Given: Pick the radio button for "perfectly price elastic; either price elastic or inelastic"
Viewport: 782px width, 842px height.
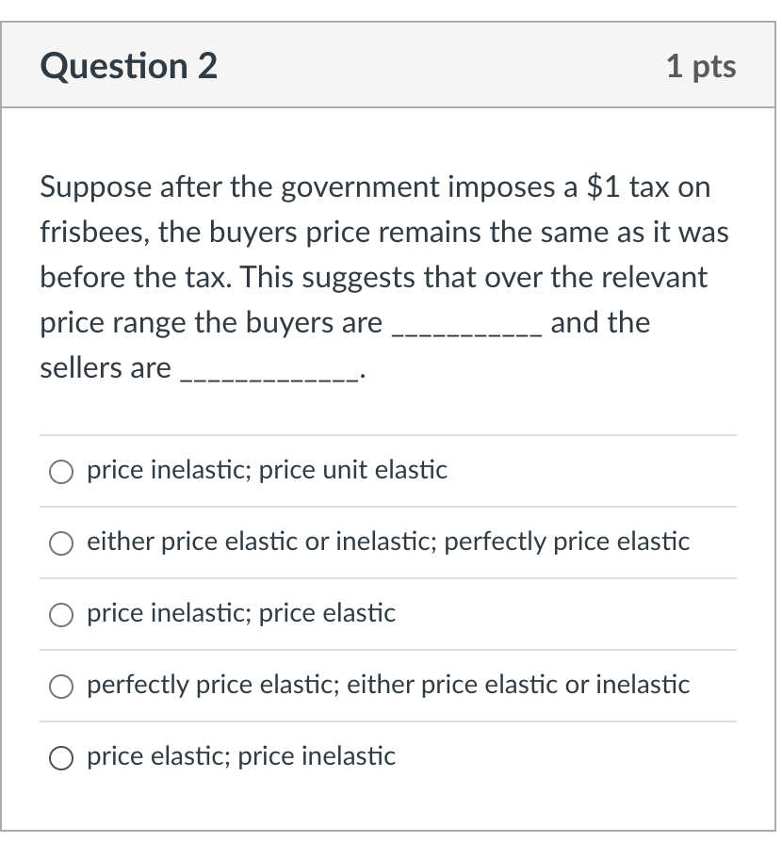Looking at the screenshot, I should click(62, 686).
